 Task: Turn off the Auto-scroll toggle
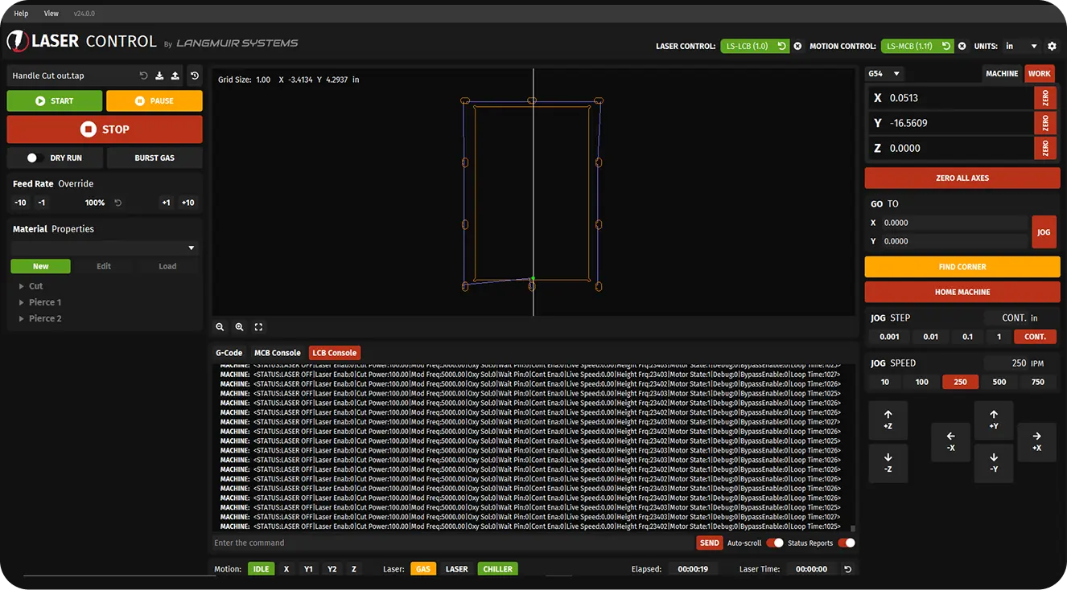point(774,543)
